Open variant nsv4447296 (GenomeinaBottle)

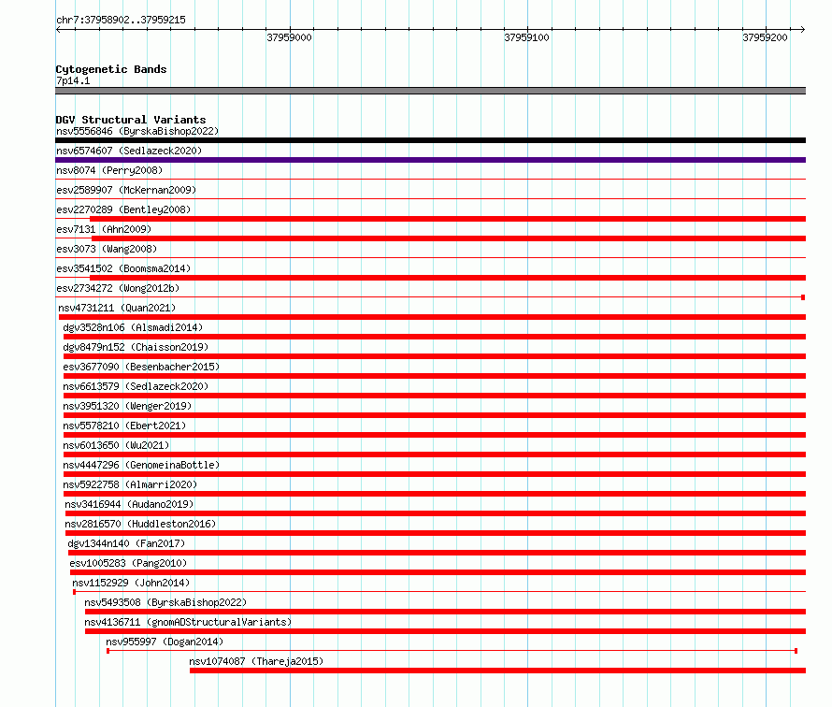141,465
